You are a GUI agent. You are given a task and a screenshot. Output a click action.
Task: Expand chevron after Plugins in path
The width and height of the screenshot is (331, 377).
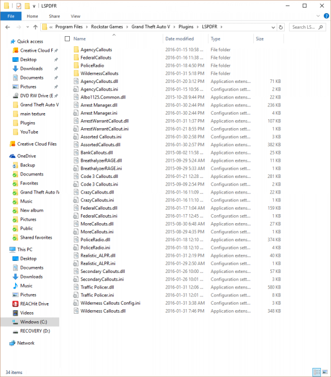pos(198,27)
